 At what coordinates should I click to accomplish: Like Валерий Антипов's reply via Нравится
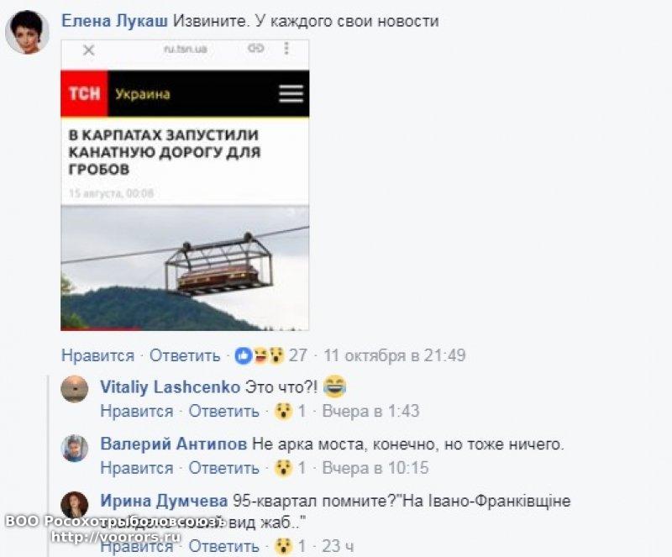[137, 468]
